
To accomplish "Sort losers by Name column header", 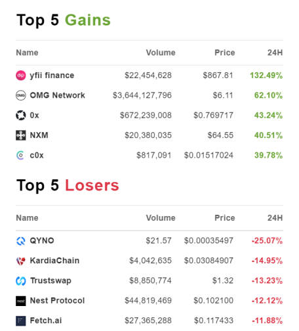I will pos(27,218).
